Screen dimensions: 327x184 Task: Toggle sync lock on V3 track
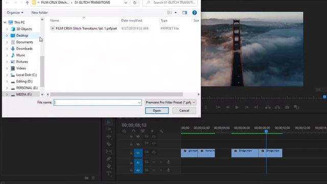(x=147, y=136)
